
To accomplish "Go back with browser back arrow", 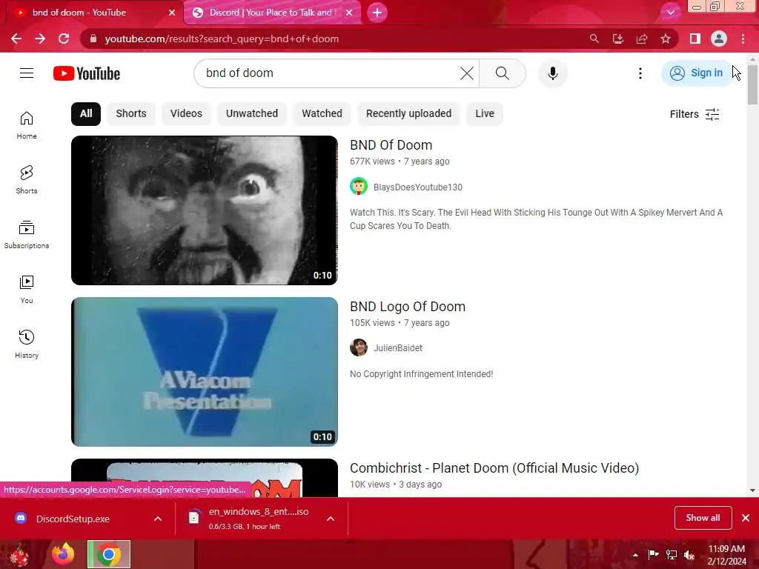I will pyautogui.click(x=16, y=39).
